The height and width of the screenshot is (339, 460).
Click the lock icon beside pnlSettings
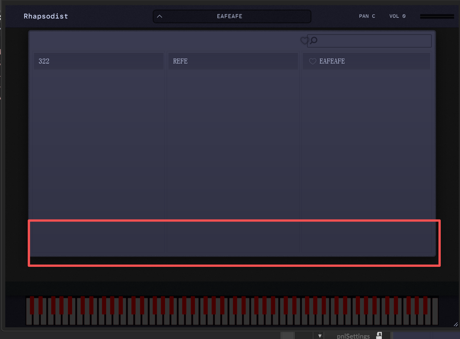click(x=379, y=336)
